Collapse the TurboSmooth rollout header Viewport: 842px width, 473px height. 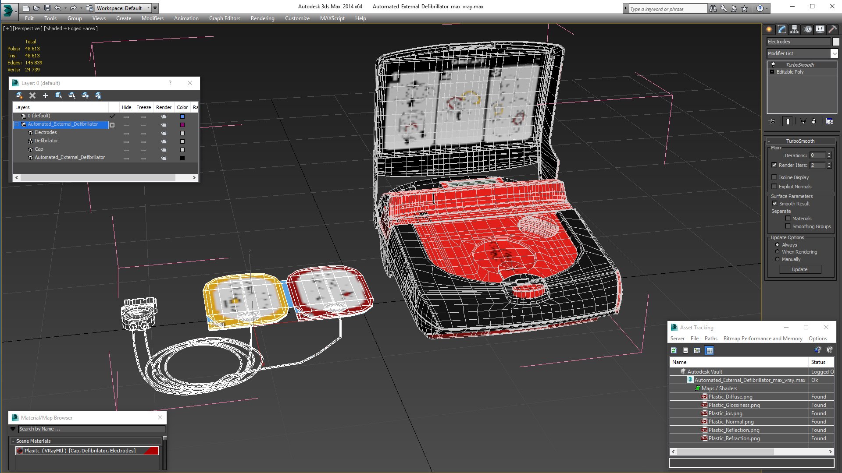[800, 141]
